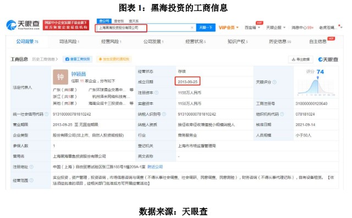
Task: Open 消息中心 notifications
Action: [302, 28]
